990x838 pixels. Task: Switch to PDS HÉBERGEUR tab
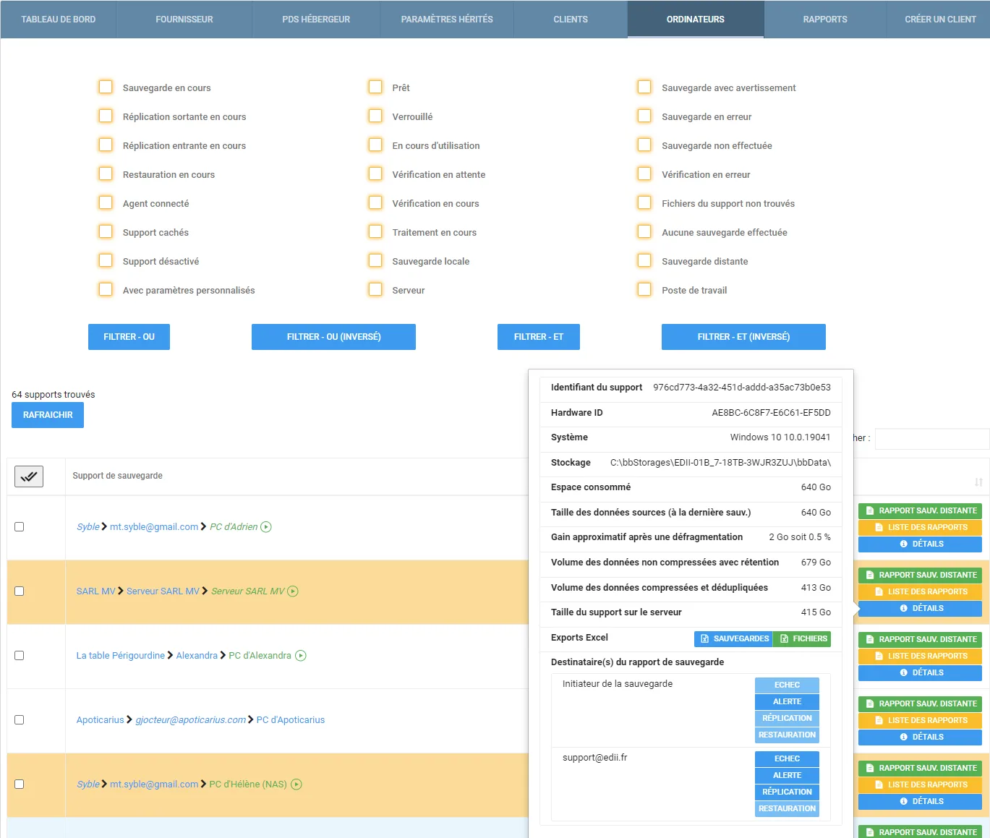tap(316, 20)
